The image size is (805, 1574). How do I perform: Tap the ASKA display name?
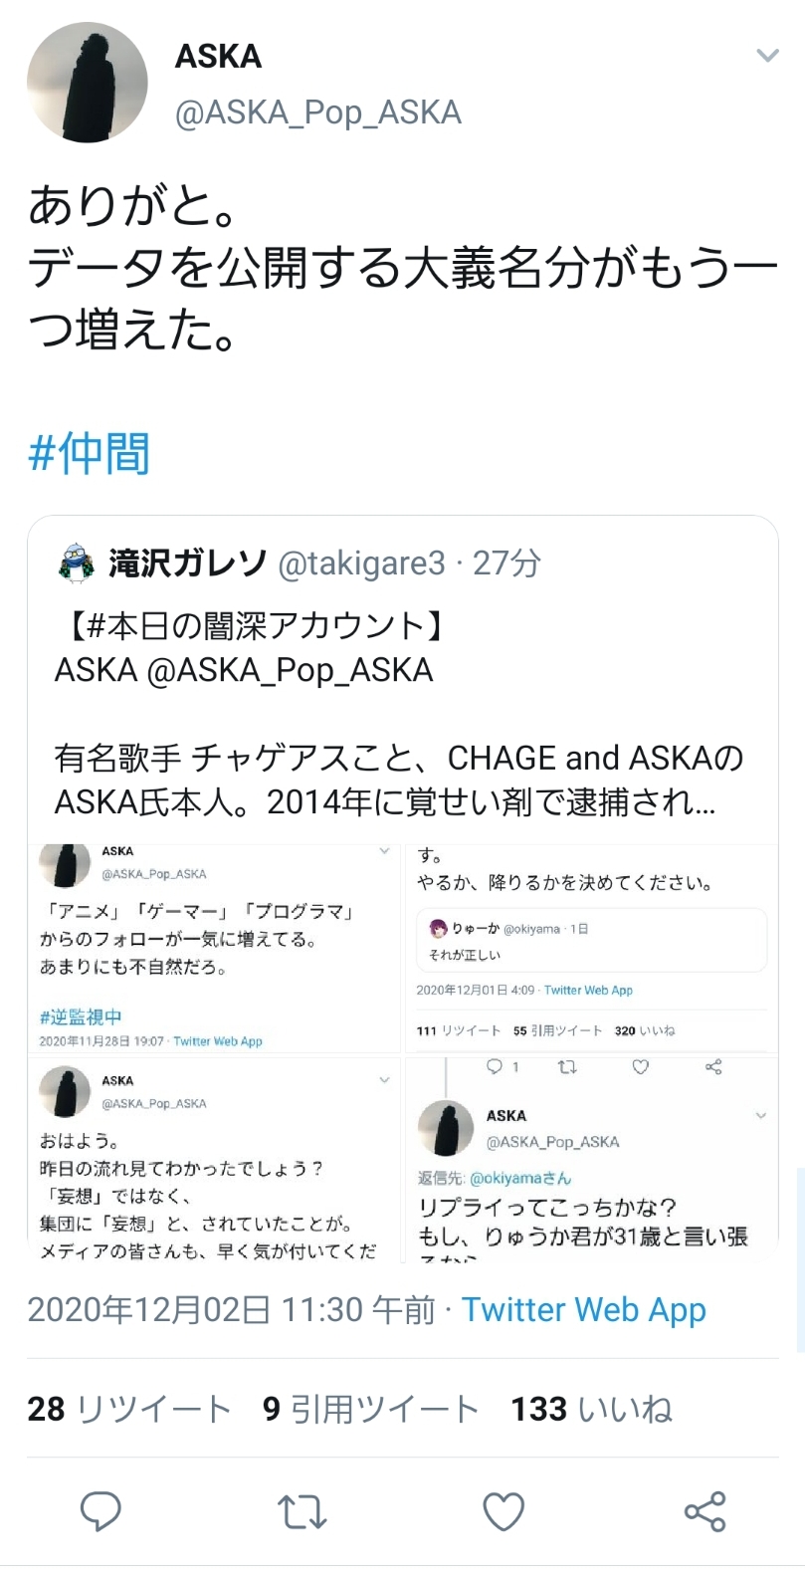pyautogui.click(x=218, y=57)
